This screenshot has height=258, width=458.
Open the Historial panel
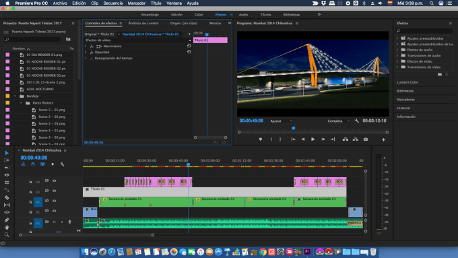coord(403,108)
